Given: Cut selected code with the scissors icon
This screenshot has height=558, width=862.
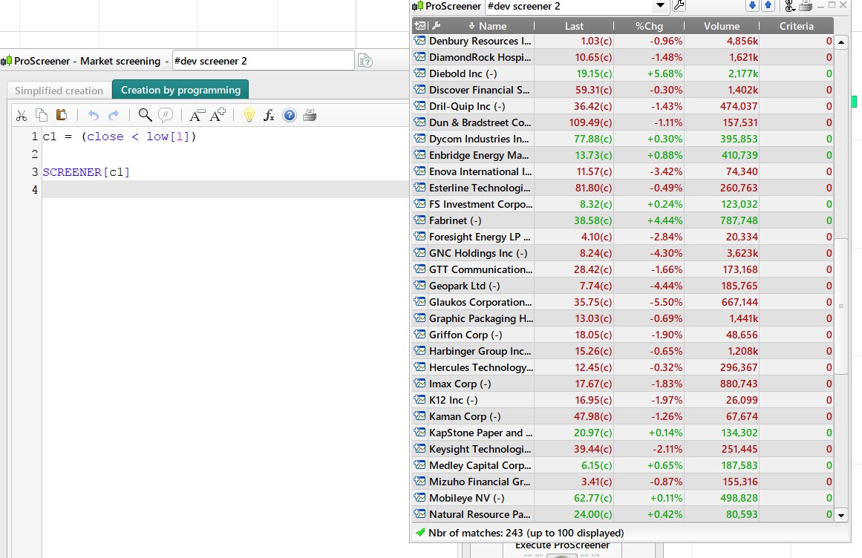Looking at the screenshot, I should pyautogui.click(x=22, y=115).
